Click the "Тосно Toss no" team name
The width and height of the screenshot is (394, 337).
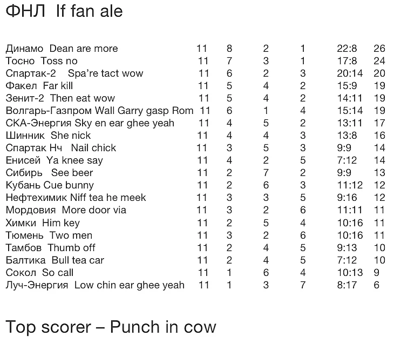pos(42,61)
